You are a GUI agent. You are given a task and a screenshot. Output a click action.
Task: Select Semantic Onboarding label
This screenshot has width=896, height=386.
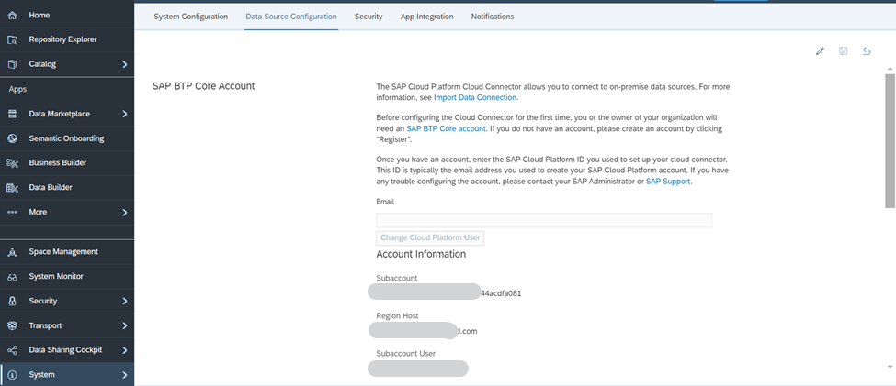pyautogui.click(x=67, y=138)
